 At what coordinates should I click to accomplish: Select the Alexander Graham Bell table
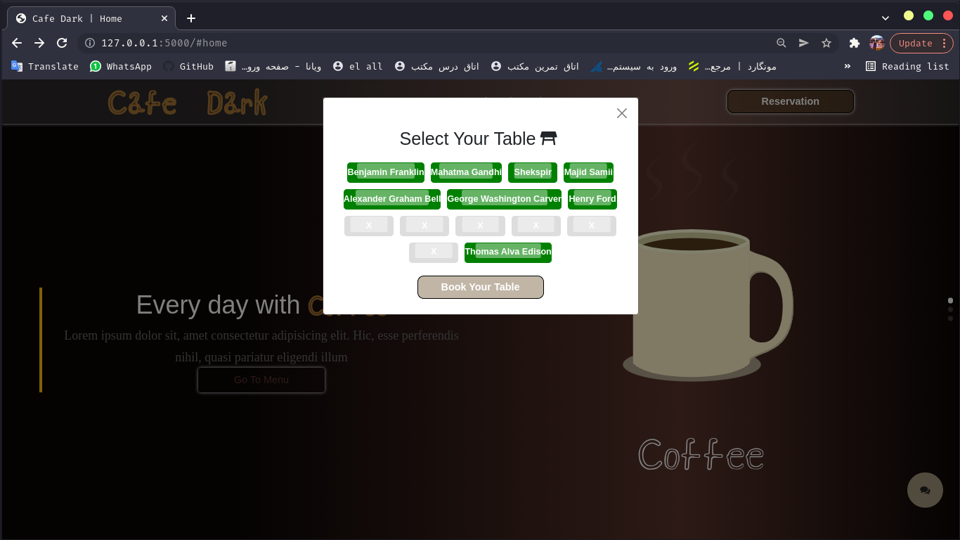(392, 199)
